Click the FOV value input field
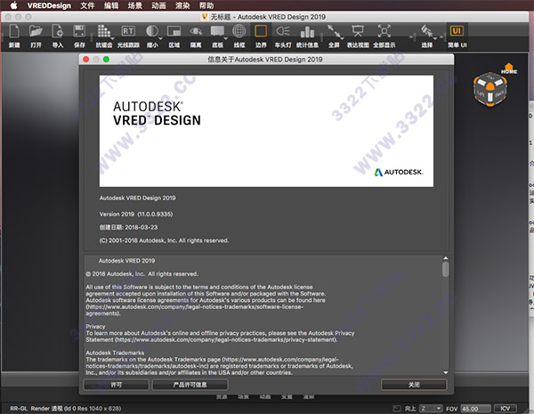This screenshot has width=534, height=414. click(x=475, y=408)
